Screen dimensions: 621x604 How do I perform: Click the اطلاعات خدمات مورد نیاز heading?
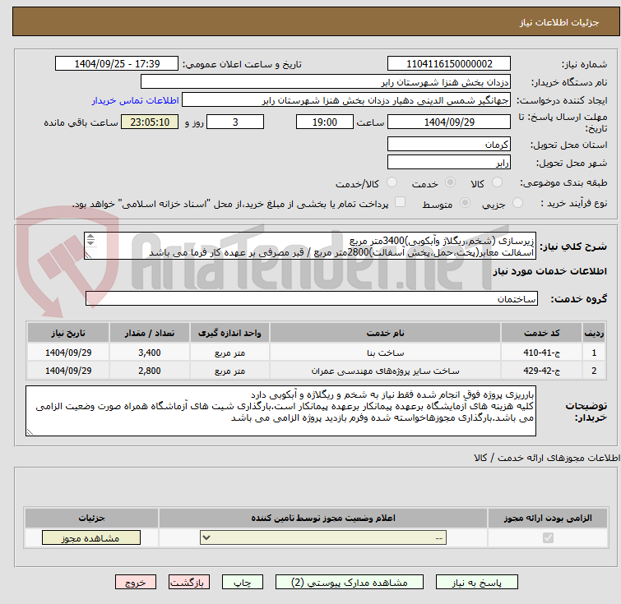(x=549, y=271)
